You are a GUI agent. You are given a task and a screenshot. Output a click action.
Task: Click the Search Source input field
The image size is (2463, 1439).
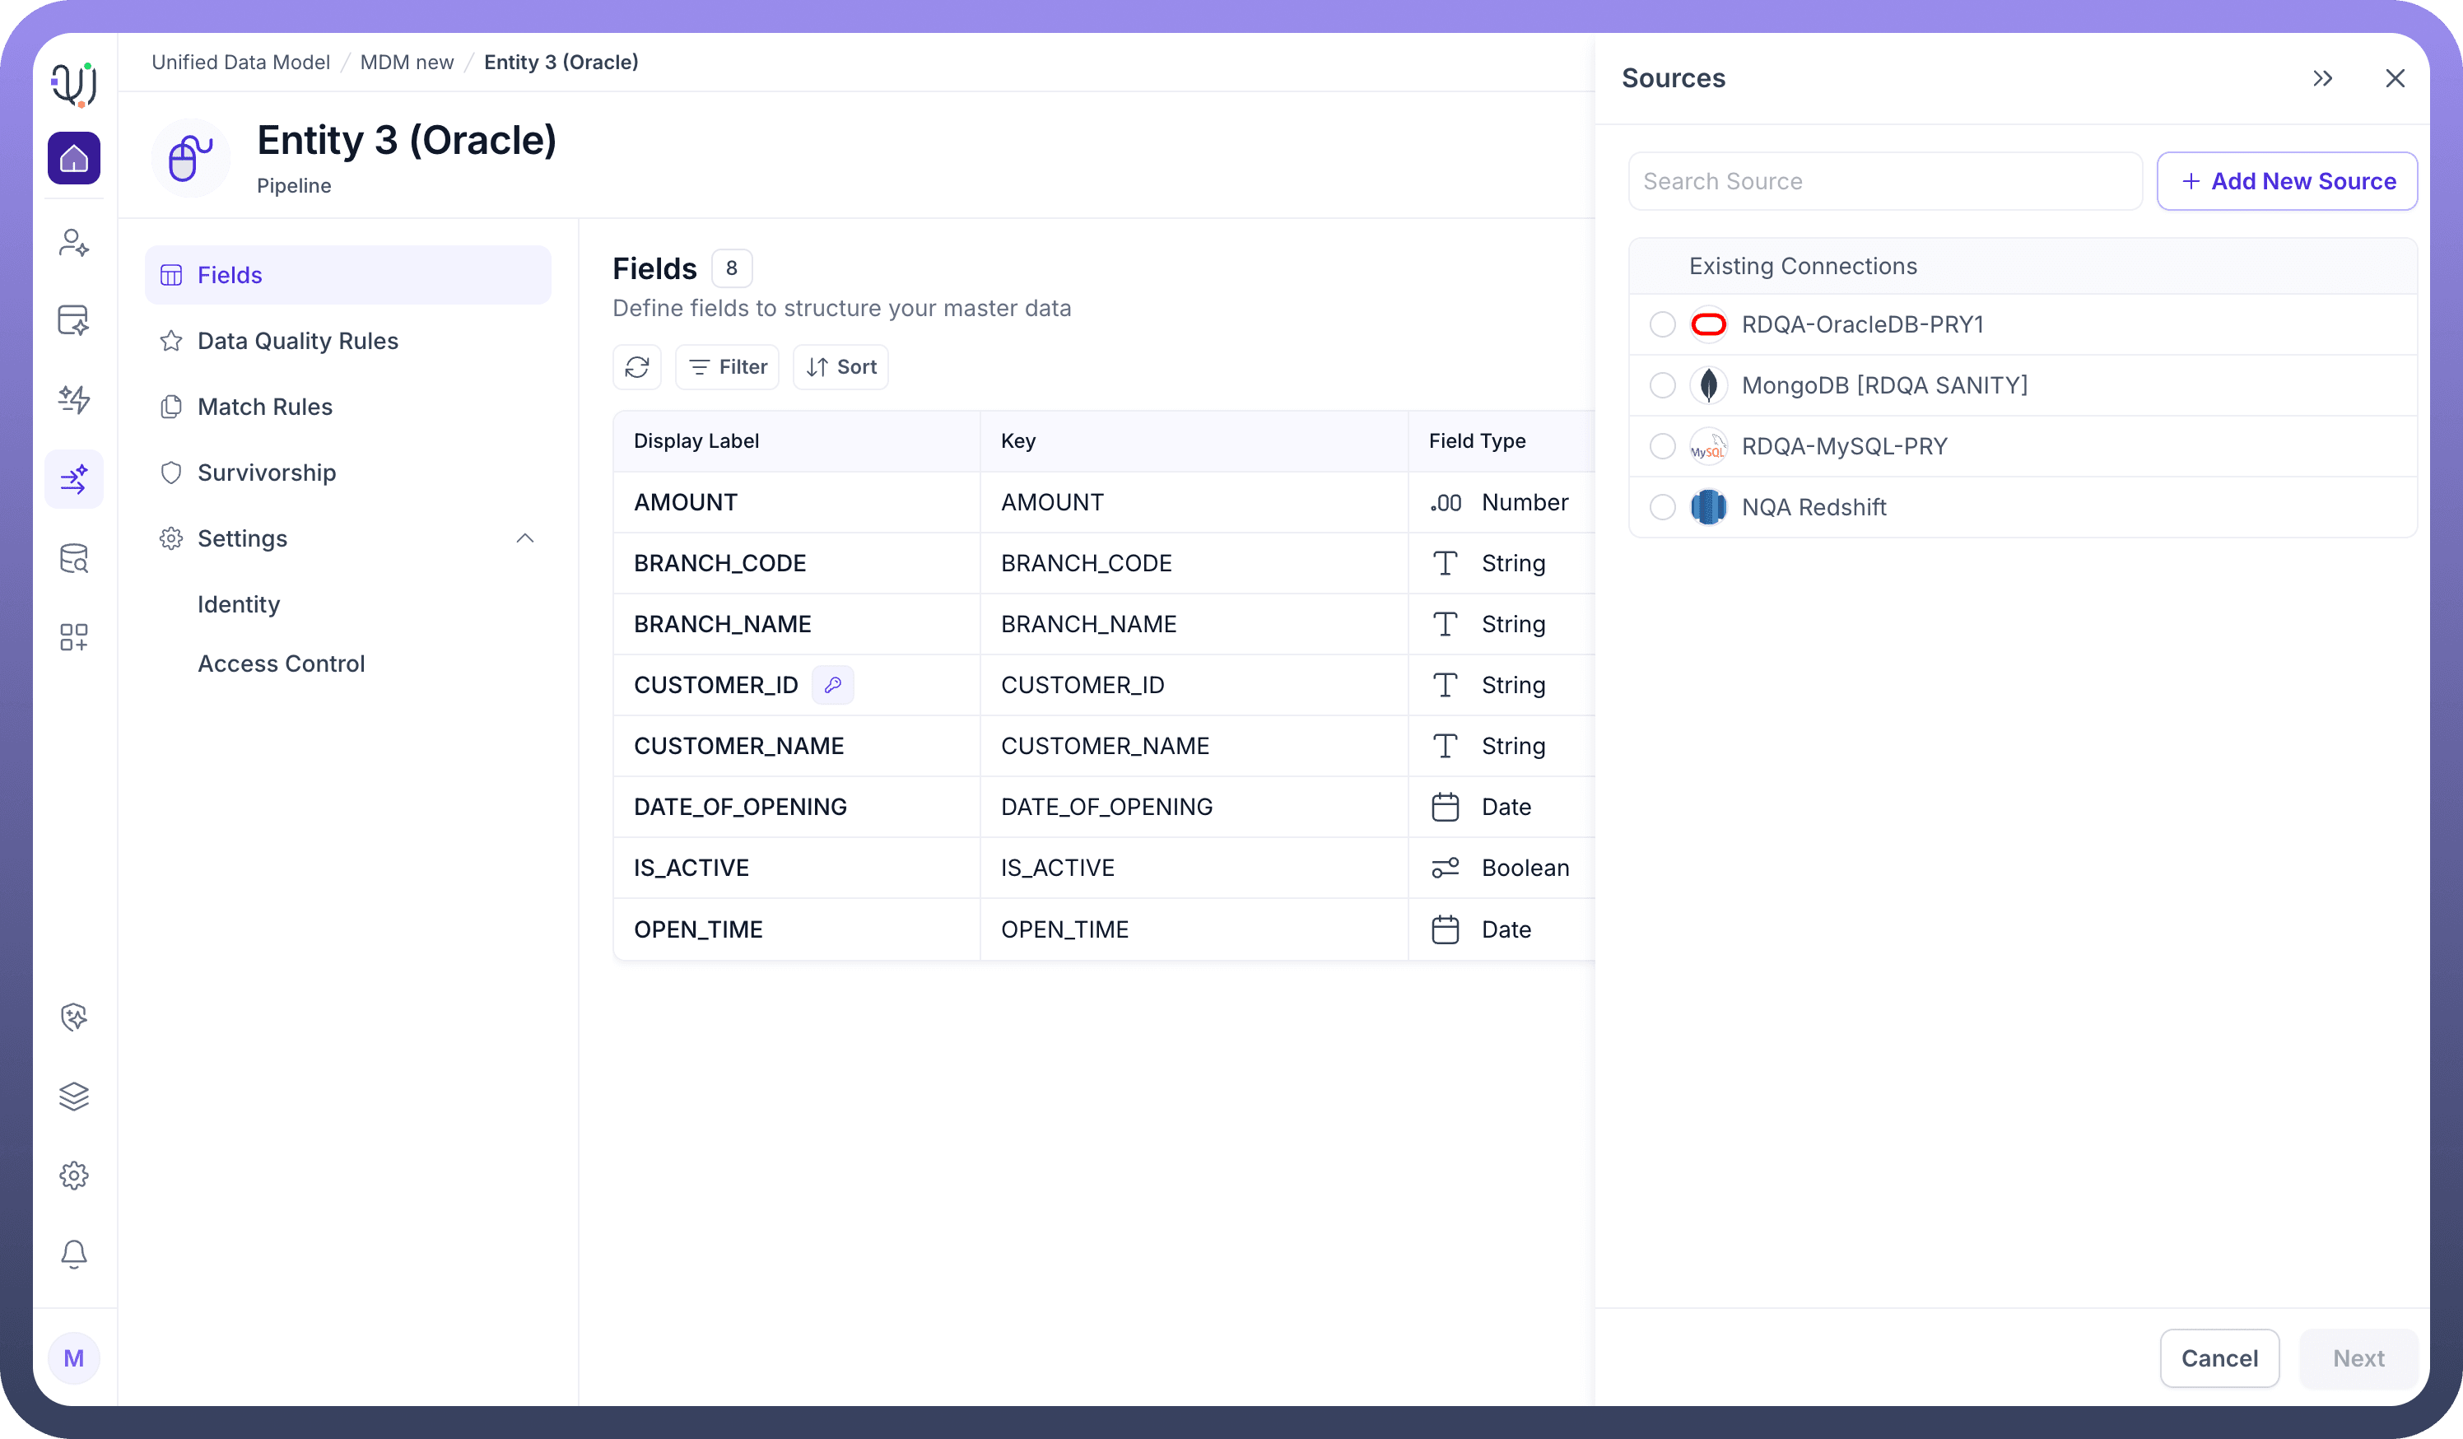(1883, 181)
